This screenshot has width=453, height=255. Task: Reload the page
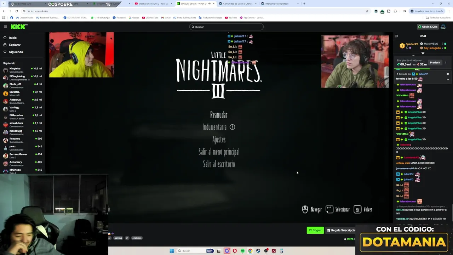click(x=16, y=11)
